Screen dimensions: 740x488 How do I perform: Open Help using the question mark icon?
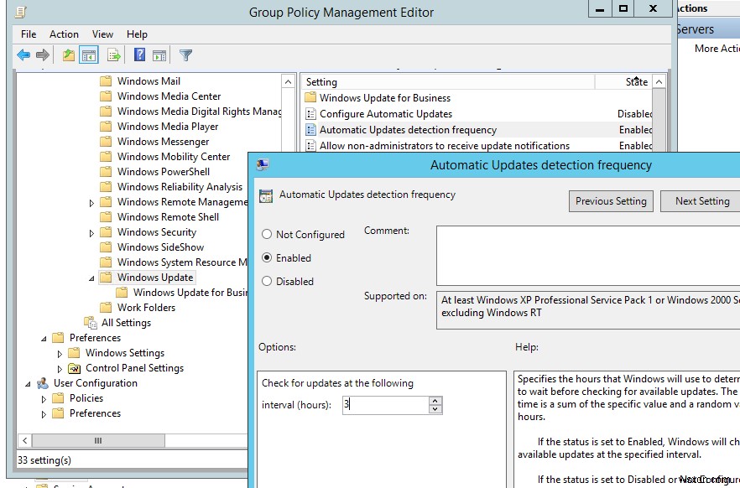pyautogui.click(x=139, y=55)
